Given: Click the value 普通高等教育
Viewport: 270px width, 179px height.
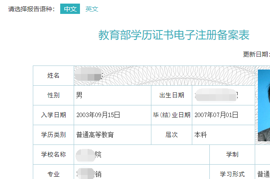Looking at the screenshot, I should point(95,135).
